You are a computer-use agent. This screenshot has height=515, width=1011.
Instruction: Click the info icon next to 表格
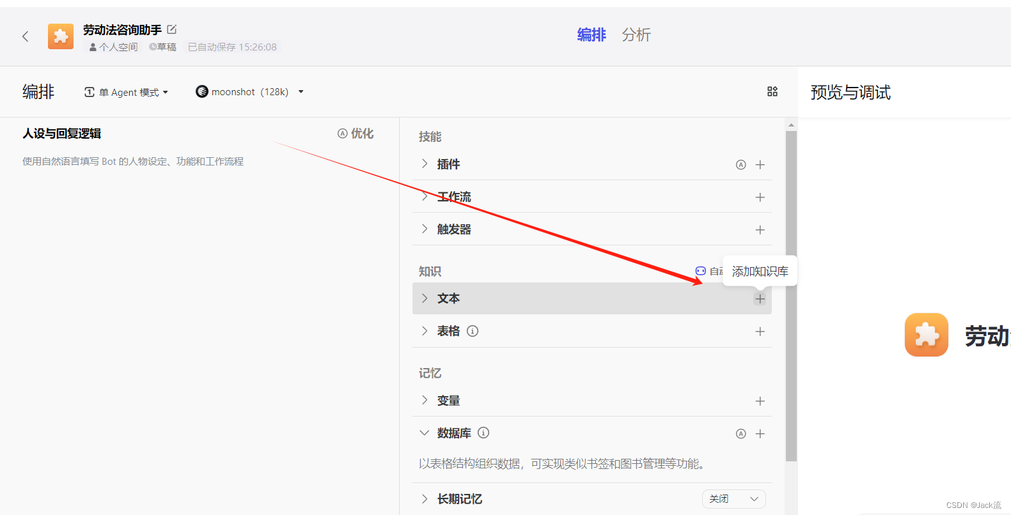pyautogui.click(x=473, y=331)
